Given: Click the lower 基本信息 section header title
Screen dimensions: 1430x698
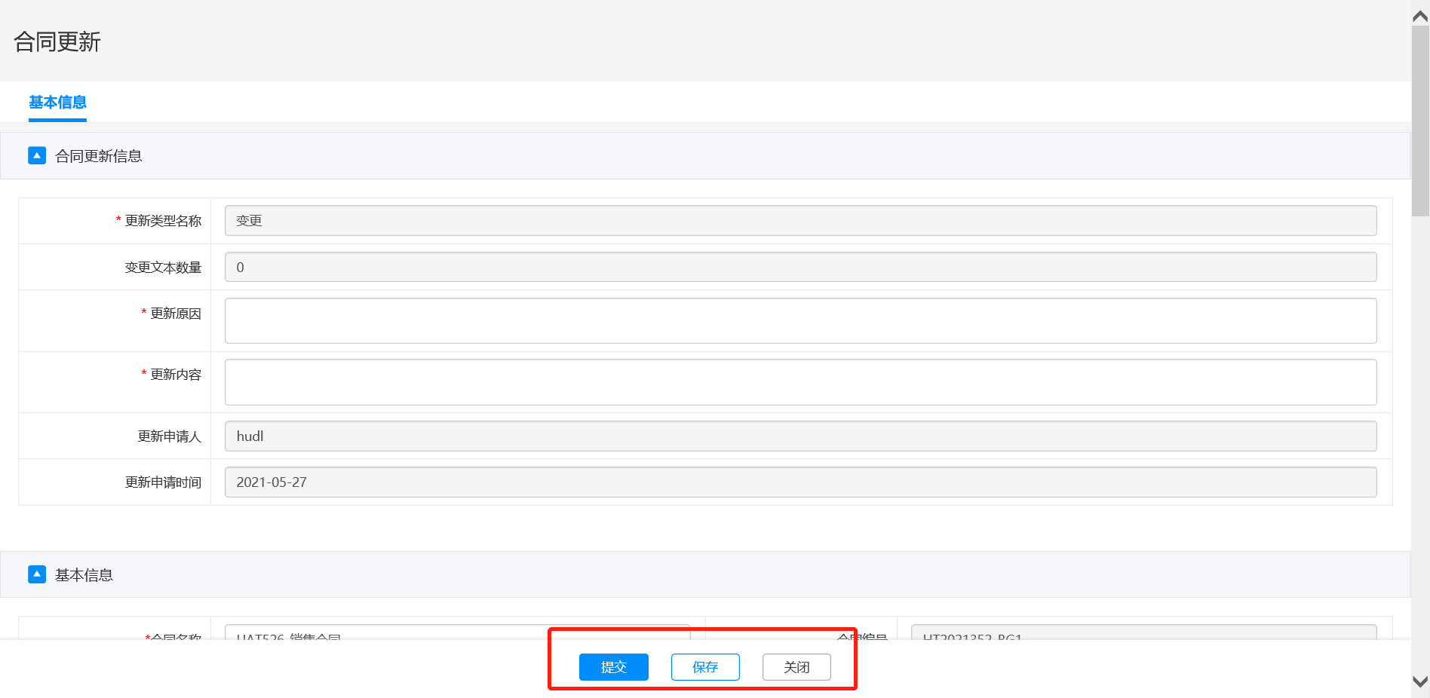Looking at the screenshot, I should tap(84, 575).
